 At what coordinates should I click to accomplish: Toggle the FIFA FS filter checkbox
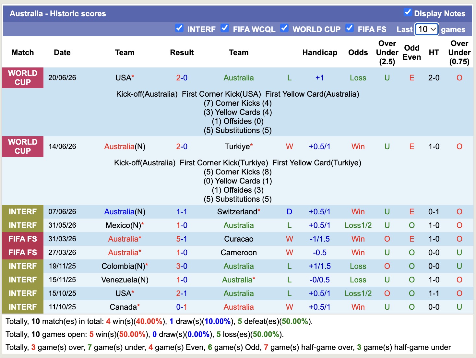pyautogui.click(x=350, y=28)
